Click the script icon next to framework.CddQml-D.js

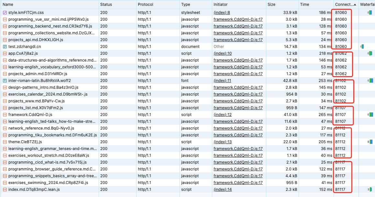[5, 114]
